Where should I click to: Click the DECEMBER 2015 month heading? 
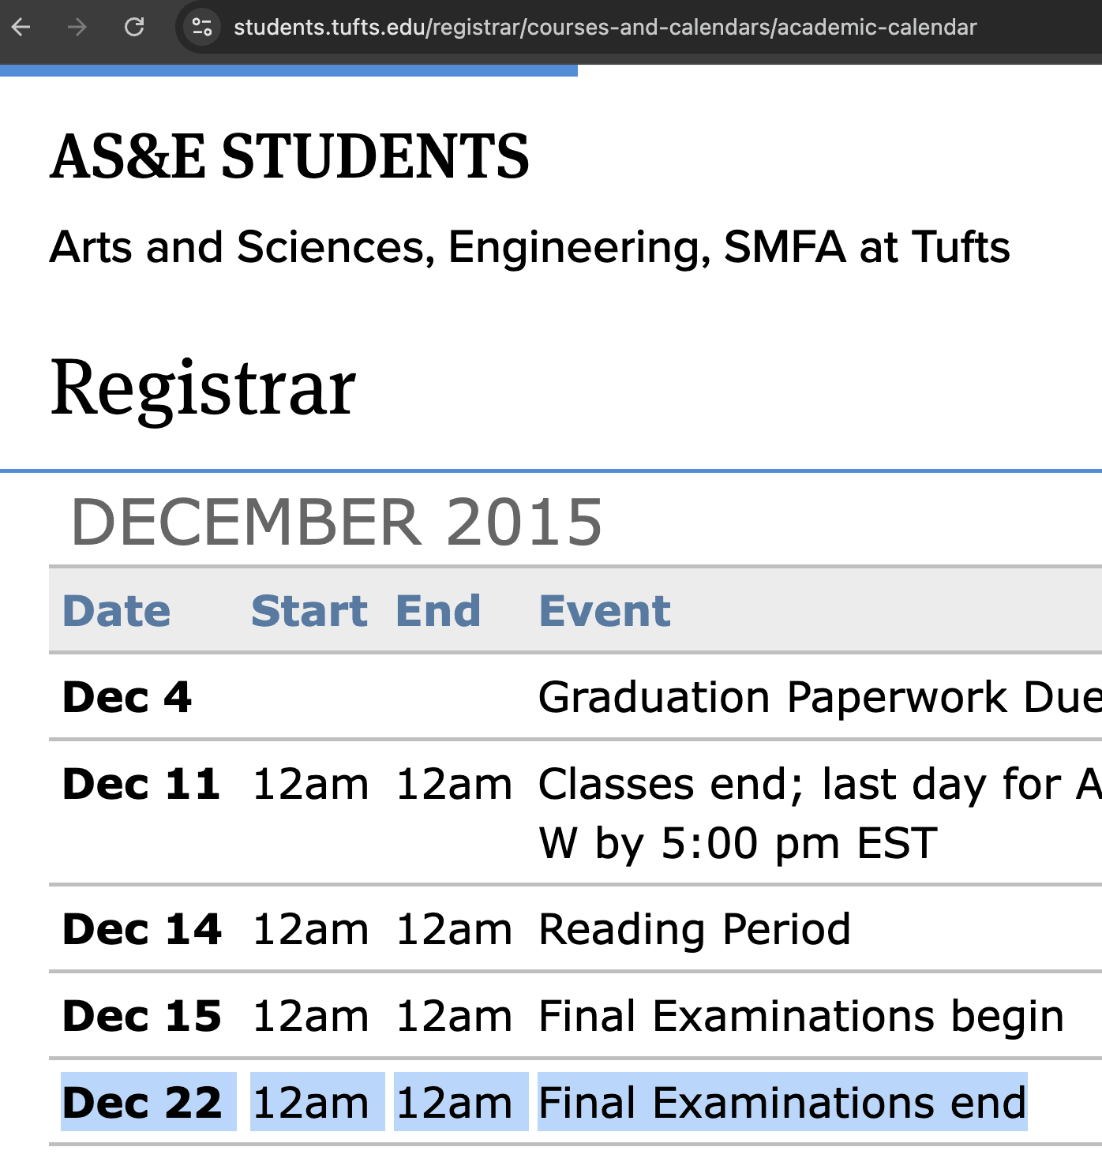click(x=337, y=522)
